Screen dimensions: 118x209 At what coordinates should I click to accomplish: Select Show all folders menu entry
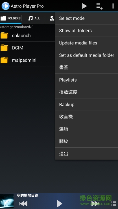click(x=87, y=31)
